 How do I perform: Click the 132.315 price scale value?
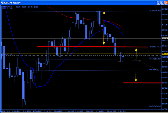(165, 77)
